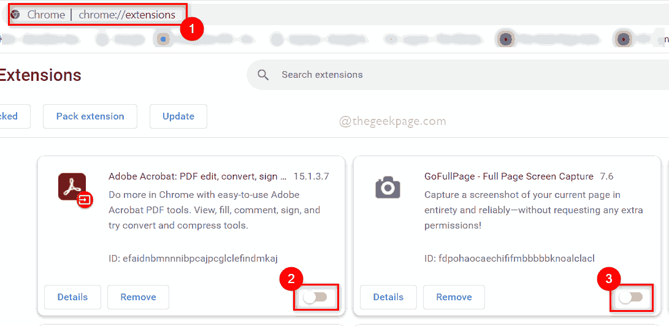Click the magnifier icon in the extensions search
The width and height of the screenshot is (669, 326).
[x=264, y=75]
